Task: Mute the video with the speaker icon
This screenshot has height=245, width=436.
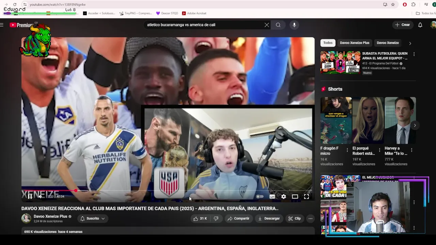Action: [x=40, y=196]
